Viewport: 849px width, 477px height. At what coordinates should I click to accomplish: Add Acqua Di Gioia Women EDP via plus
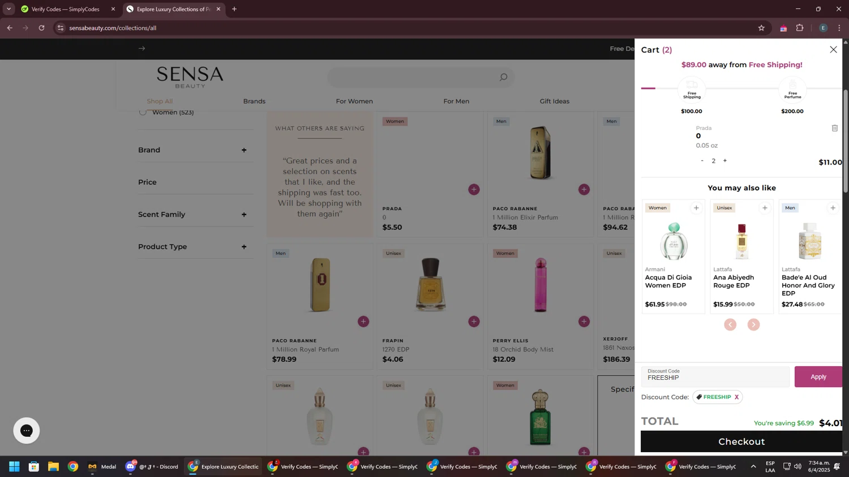coord(696,208)
